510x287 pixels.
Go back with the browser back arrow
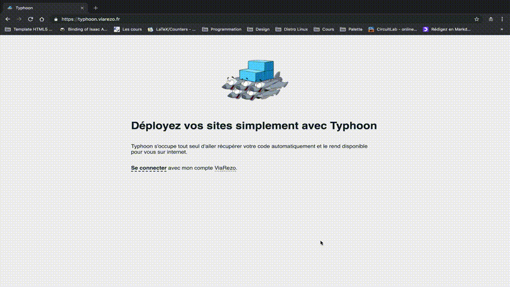[x=8, y=19]
